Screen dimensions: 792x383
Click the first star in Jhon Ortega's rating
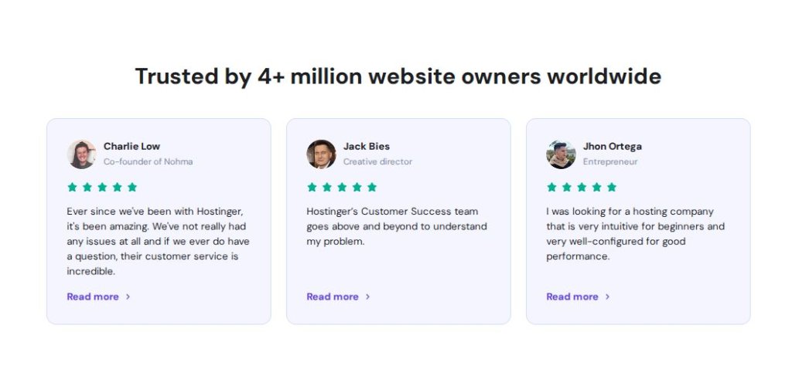coord(552,187)
